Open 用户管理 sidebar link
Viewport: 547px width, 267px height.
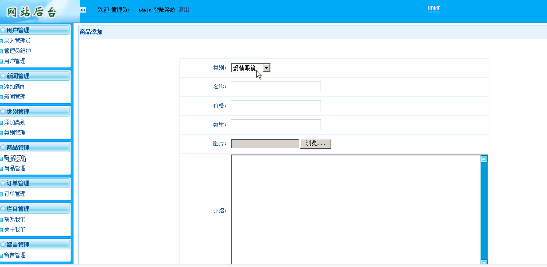[x=15, y=61]
